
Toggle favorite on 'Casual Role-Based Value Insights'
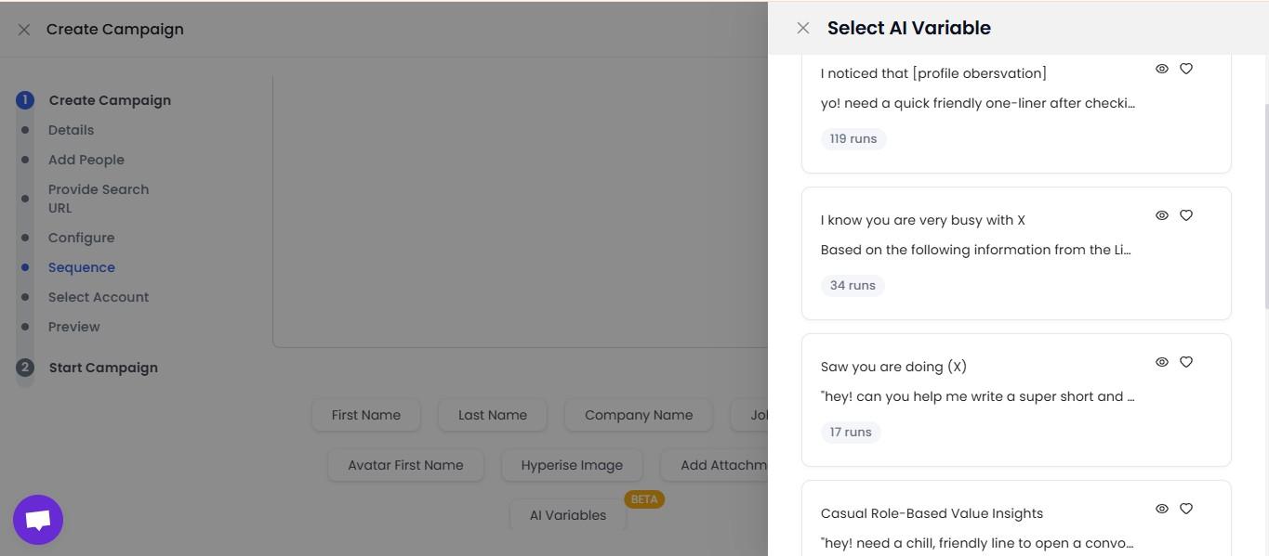coord(1185,509)
